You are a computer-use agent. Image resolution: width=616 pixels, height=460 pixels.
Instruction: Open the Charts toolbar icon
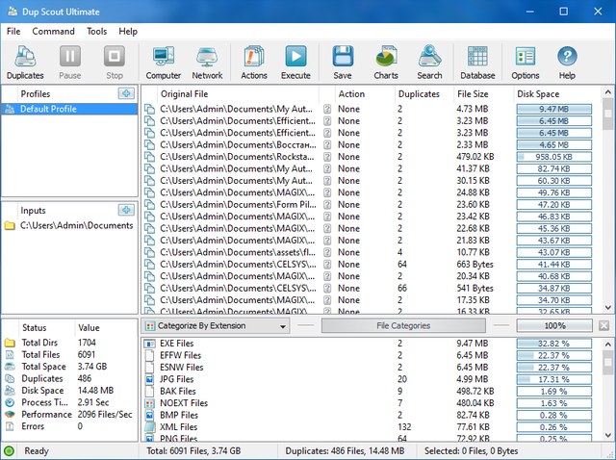click(x=385, y=62)
